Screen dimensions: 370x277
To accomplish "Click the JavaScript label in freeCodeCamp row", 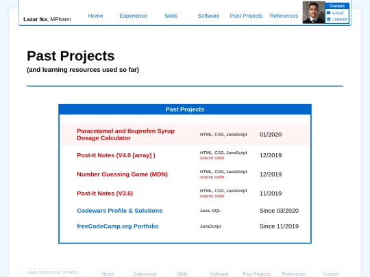I will coord(210,226).
